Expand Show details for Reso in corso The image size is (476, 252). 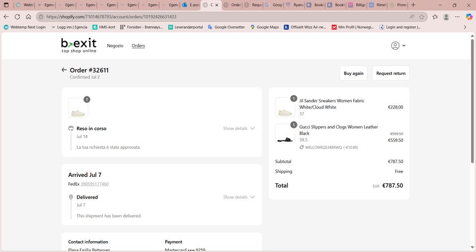point(238,128)
